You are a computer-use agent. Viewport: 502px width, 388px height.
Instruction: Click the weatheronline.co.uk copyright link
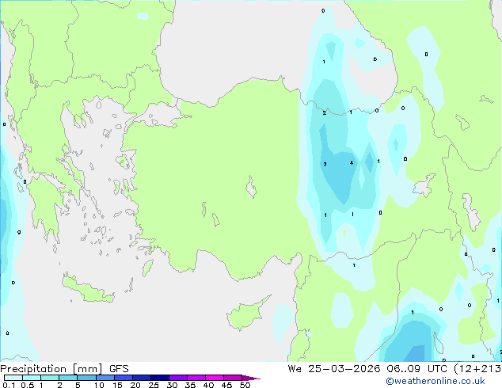tap(435, 381)
